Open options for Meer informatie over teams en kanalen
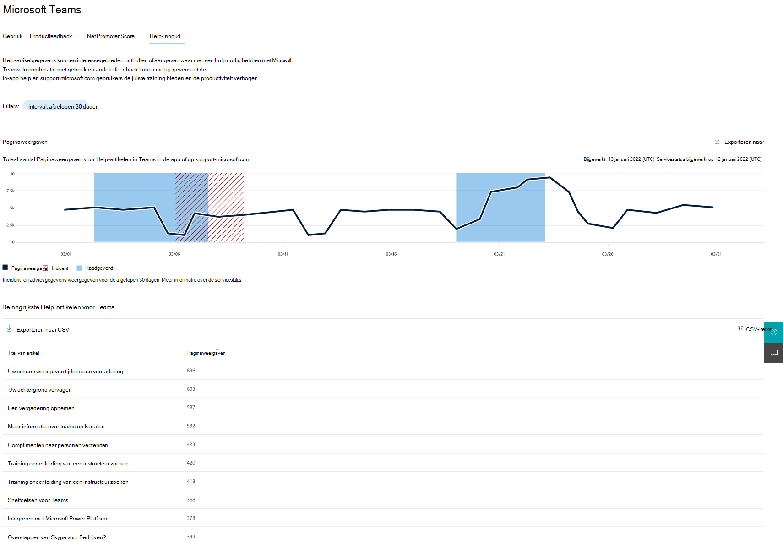The height and width of the screenshot is (542, 783). [x=174, y=426]
